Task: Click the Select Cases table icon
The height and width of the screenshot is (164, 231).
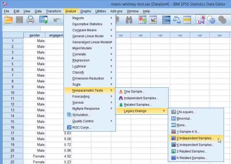Action: [187, 20]
